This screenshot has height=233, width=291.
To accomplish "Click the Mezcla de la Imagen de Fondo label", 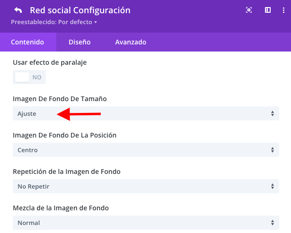I will [x=61, y=208].
